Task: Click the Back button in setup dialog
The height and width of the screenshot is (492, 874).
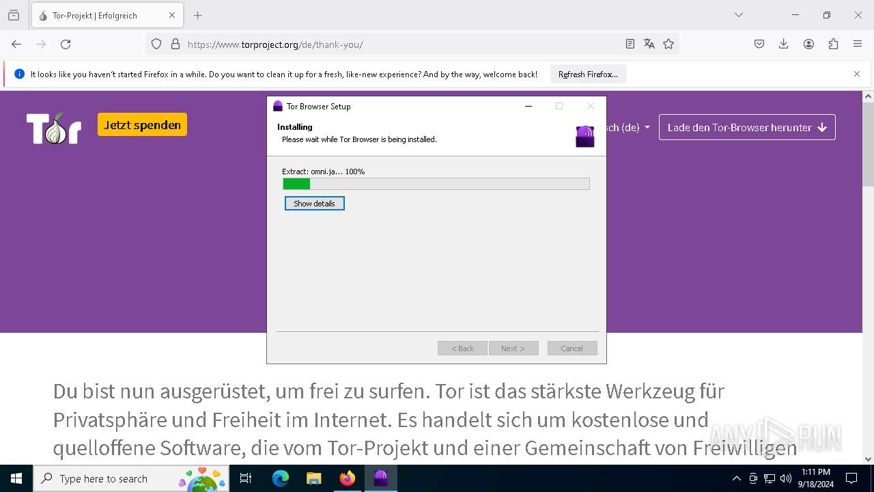Action: (x=462, y=348)
